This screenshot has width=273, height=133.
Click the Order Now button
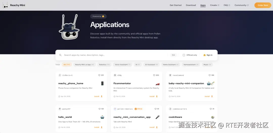coord(263,5)
